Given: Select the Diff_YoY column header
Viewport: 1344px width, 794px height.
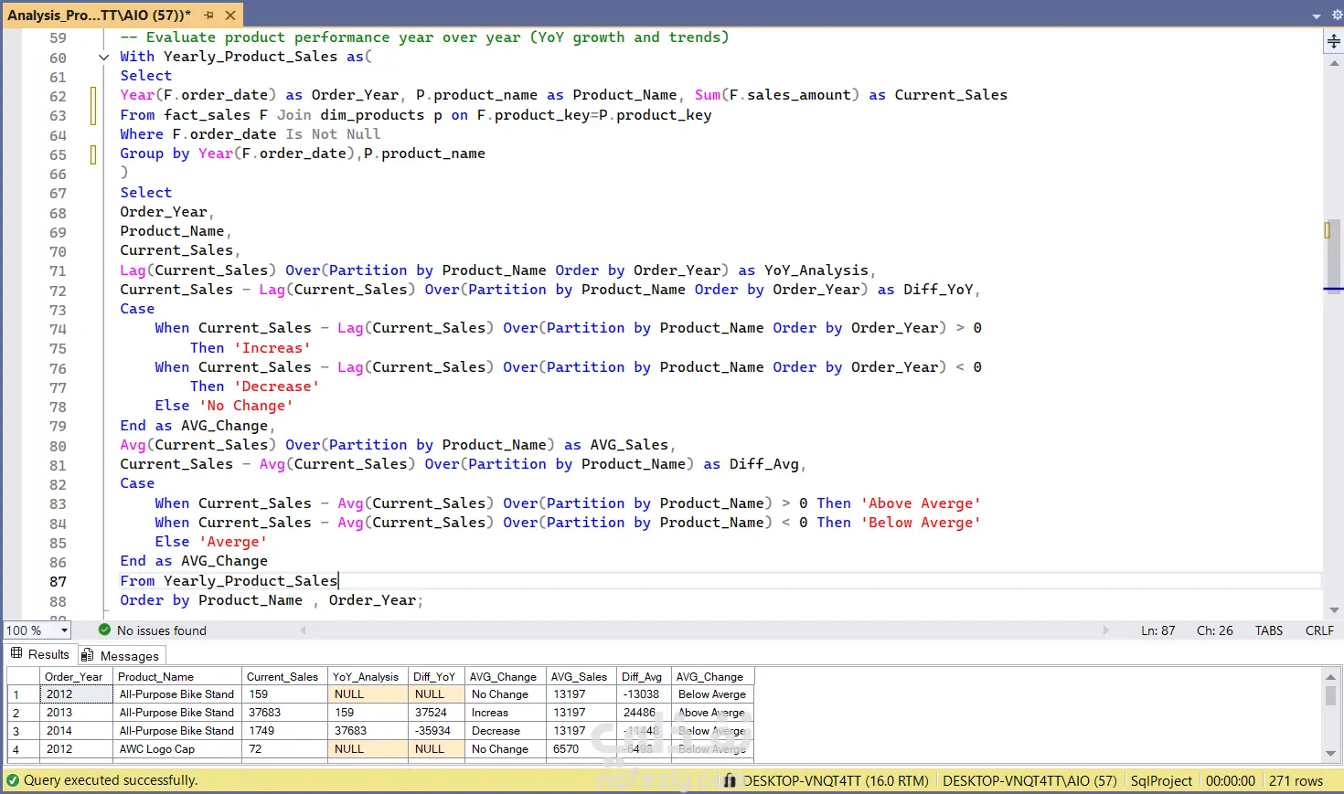Looking at the screenshot, I should [x=436, y=676].
